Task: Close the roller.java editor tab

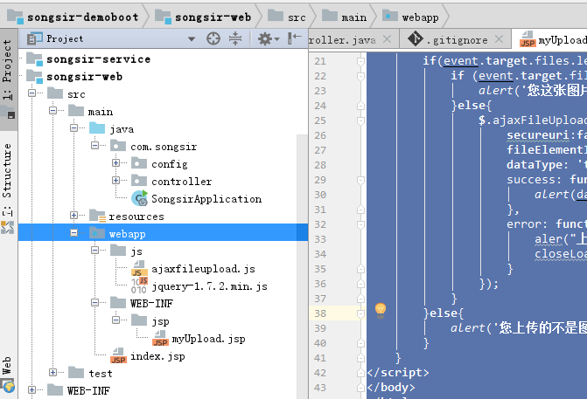Action: (x=387, y=39)
